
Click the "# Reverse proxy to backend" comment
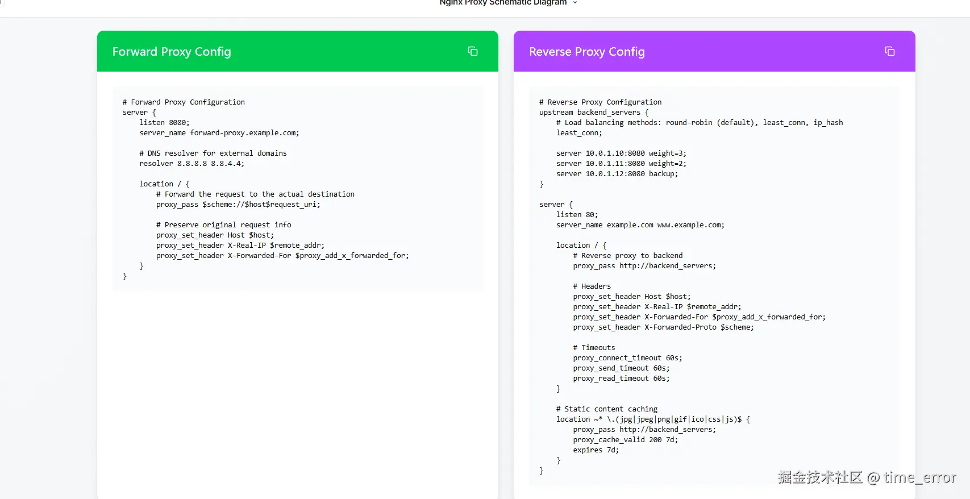pyautogui.click(x=628, y=256)
